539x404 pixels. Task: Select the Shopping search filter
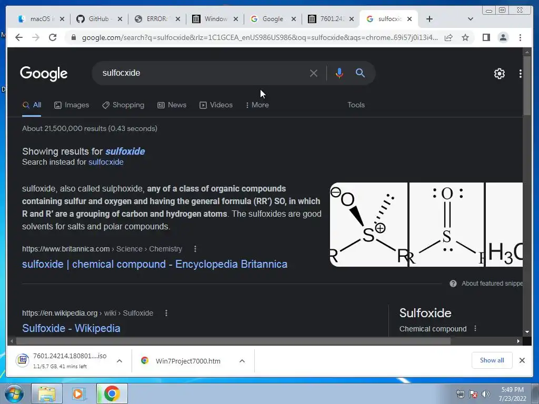[123, 105]
